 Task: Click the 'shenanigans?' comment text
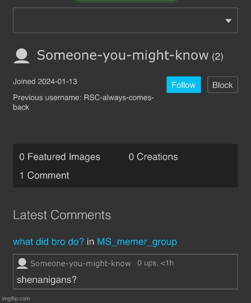(47, 279)
